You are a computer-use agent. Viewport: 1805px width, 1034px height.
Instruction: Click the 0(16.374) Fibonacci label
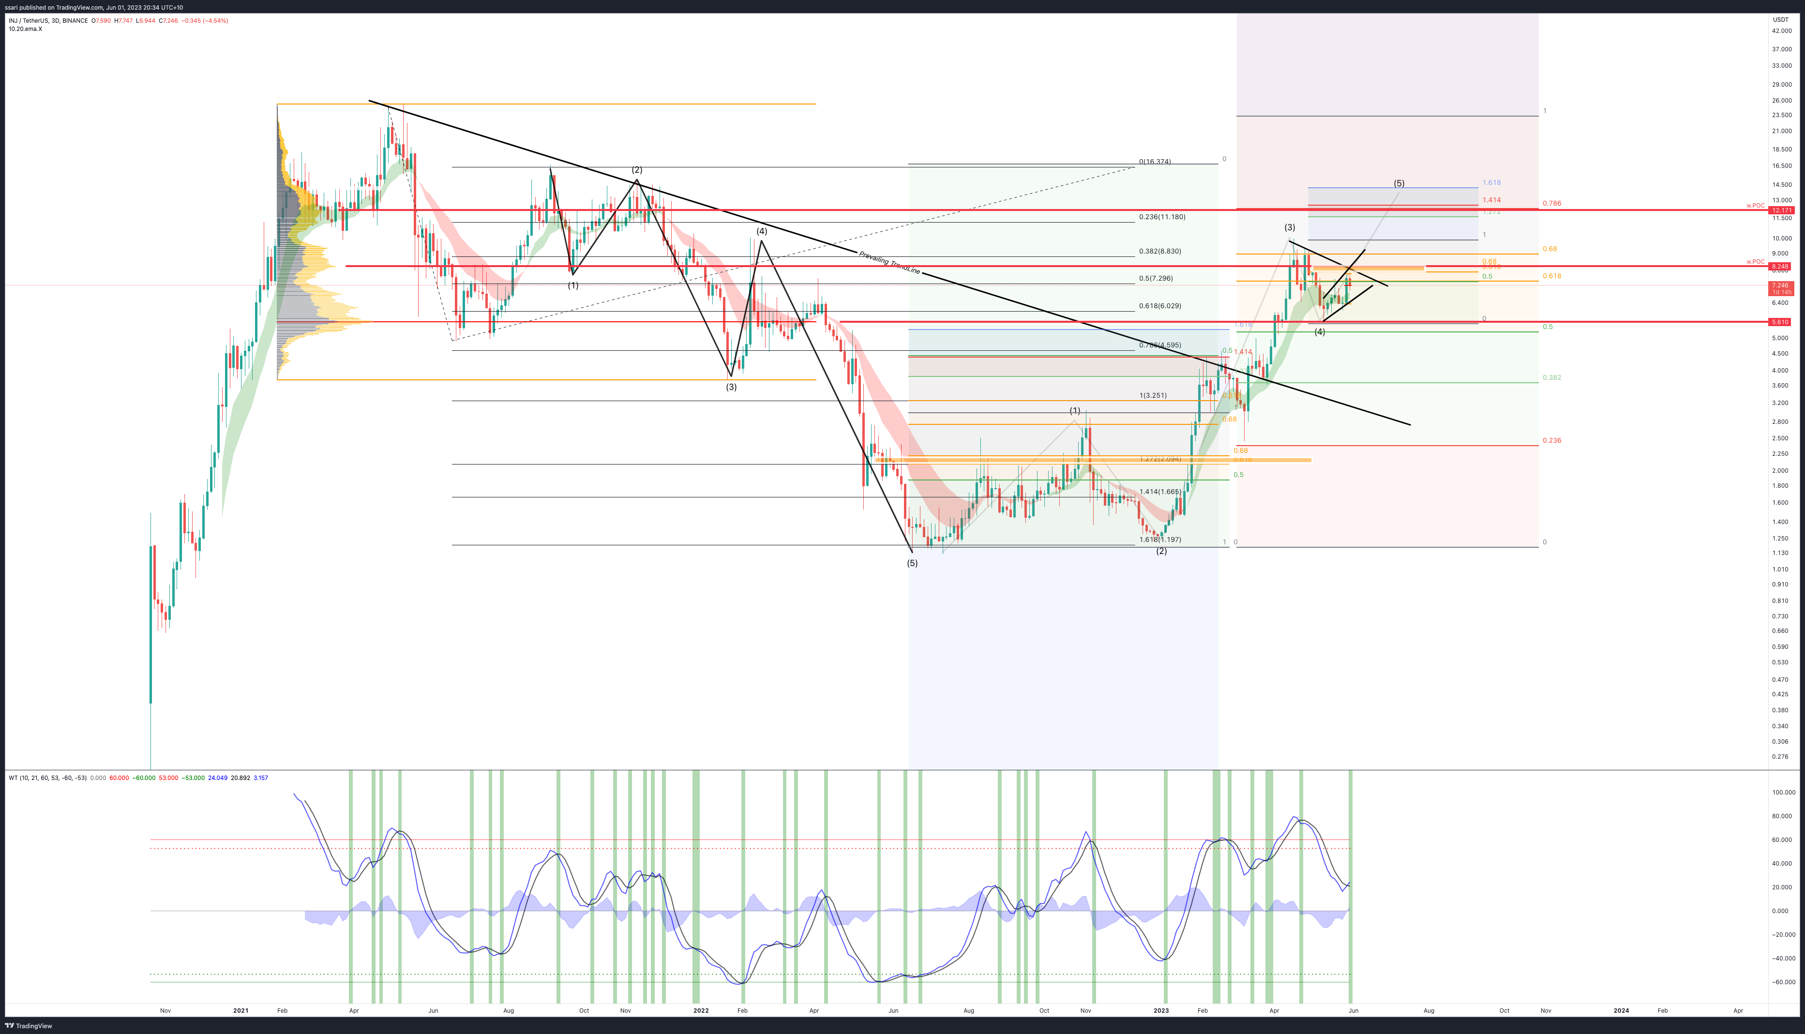tap(1155, 162)
